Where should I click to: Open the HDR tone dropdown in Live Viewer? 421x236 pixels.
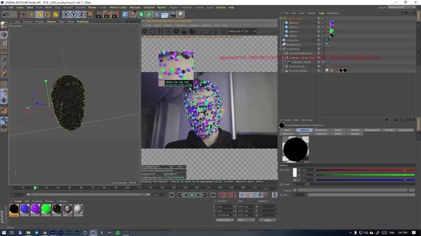point(235,31)
